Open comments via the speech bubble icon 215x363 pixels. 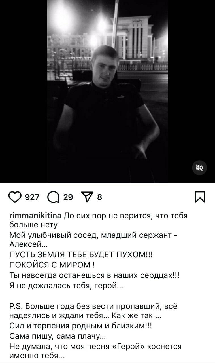pos(53,197)
